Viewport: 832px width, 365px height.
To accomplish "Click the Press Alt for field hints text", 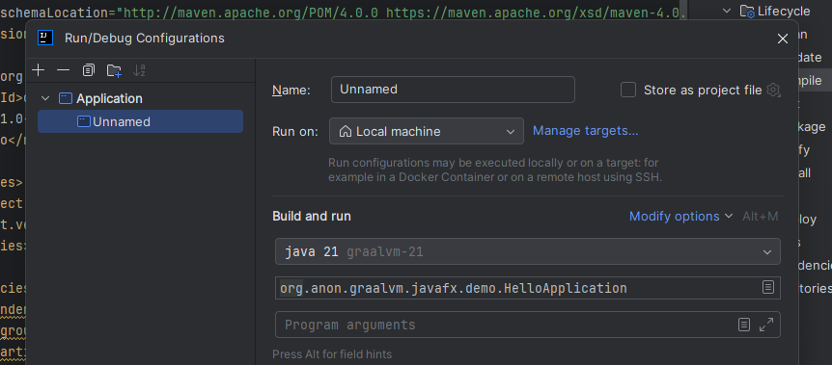I will (332, 353).
